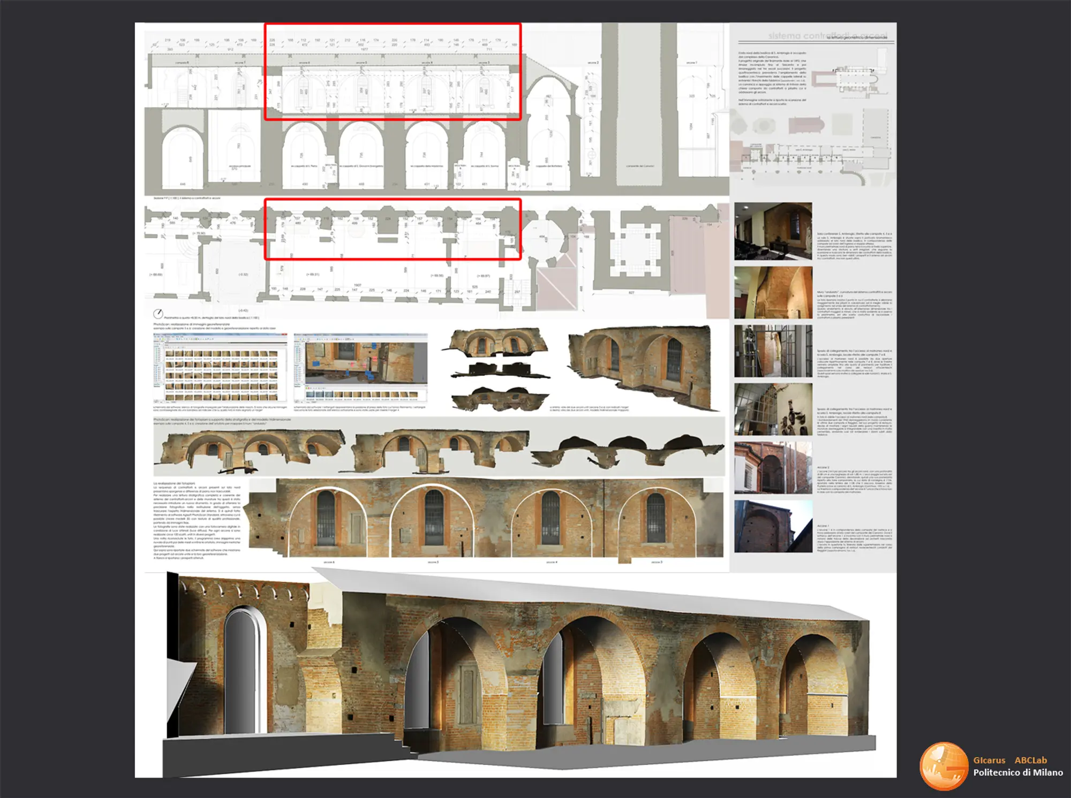Open the exterior arch courtyard photo

coord(773,467)
